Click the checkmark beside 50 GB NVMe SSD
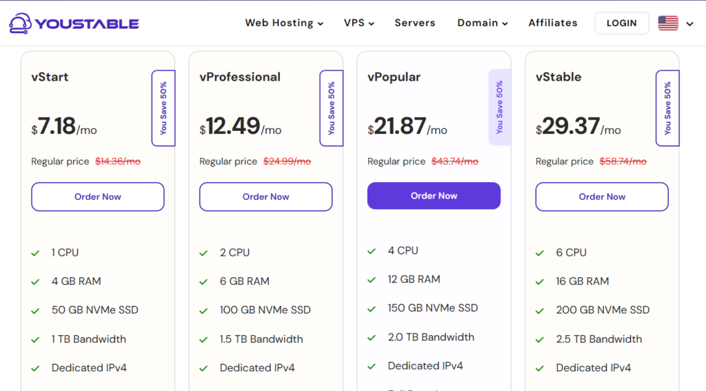 [x=35, y=311]
